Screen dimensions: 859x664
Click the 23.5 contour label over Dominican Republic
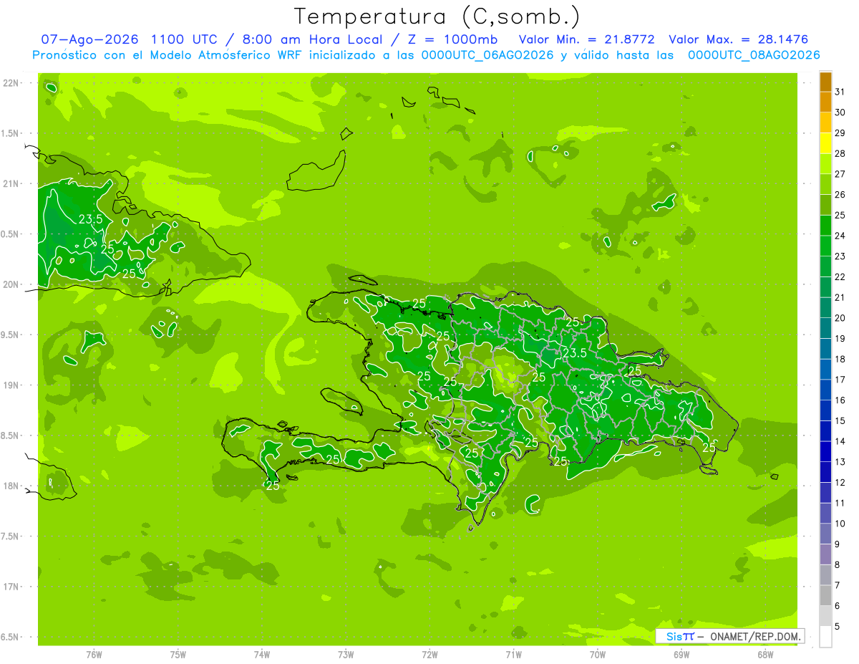point(575,353)
